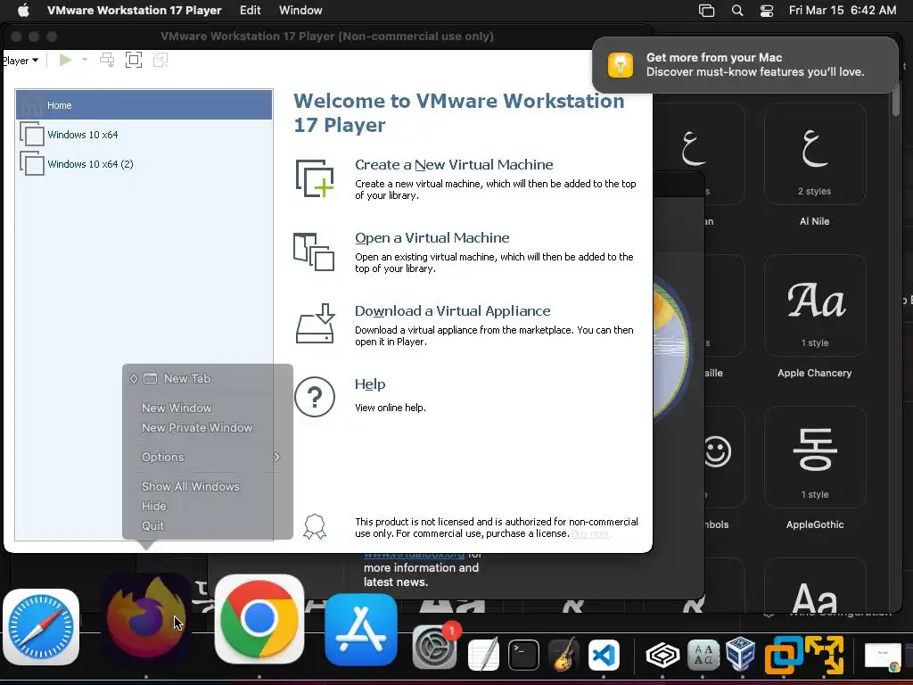
Task: Open Visual Studio Code from the Dock
Action: (604, 655)
